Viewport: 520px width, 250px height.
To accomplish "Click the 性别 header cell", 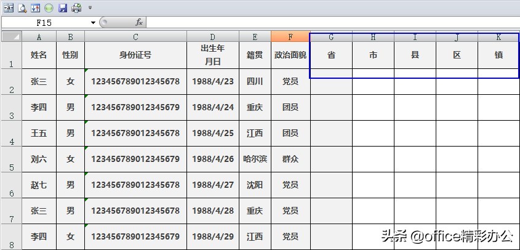I will click(x=70, y=55).
